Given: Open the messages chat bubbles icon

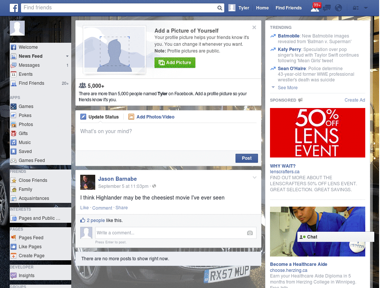Looking at the screenshot, I should 327,8.
